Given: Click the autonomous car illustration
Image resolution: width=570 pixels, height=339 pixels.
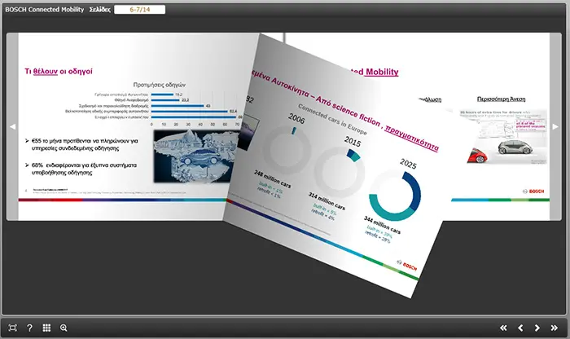Looking at the screenshot, I should 503,137.
